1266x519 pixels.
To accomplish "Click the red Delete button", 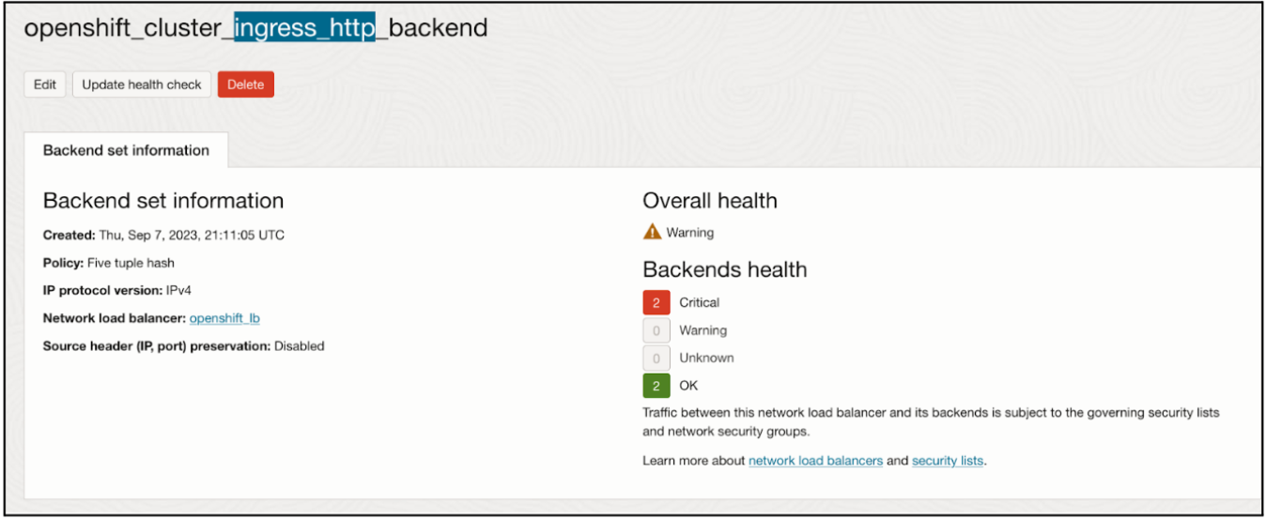I will (245, 84).
